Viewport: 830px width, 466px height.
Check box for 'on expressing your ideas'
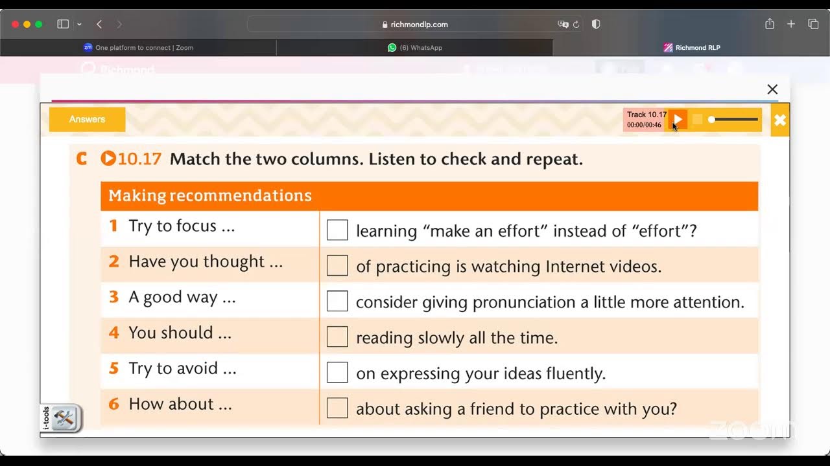pos(337,372)
